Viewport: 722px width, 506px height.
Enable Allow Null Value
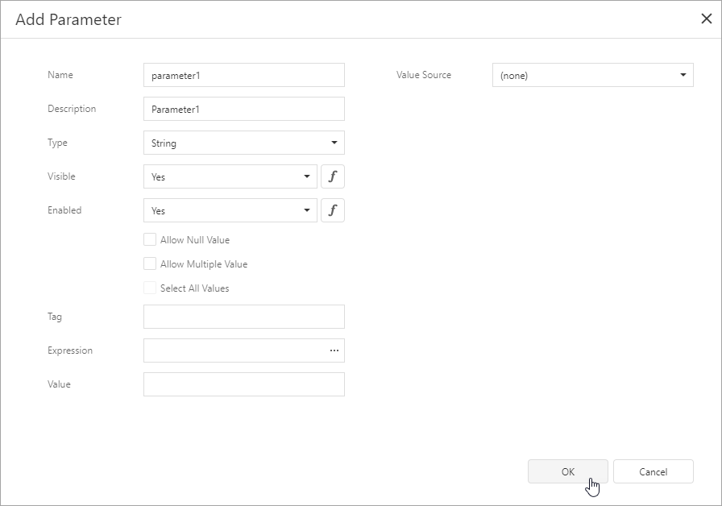tap(150, 239)
